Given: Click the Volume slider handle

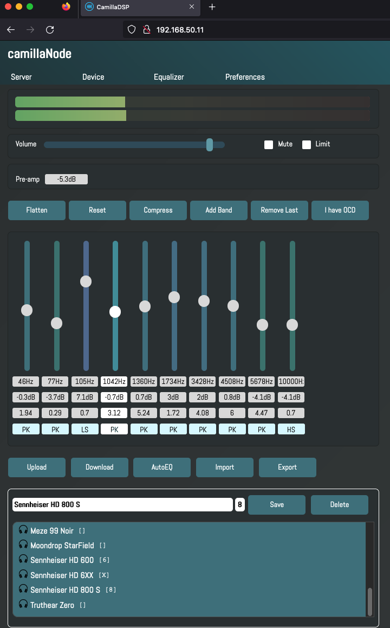Looking at the screenshot, I should (x=210, y=145).
